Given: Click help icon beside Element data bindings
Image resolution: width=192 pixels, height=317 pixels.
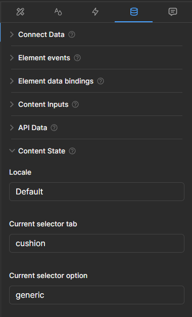Looking at the screenshot, I should (x=101, y=81).
